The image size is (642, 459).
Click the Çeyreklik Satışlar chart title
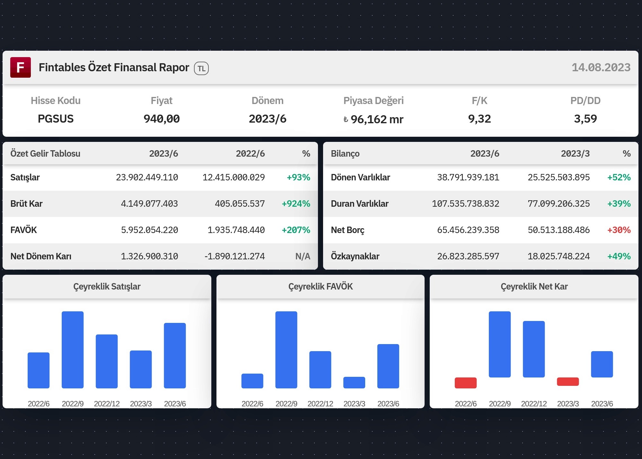point(107,287)
